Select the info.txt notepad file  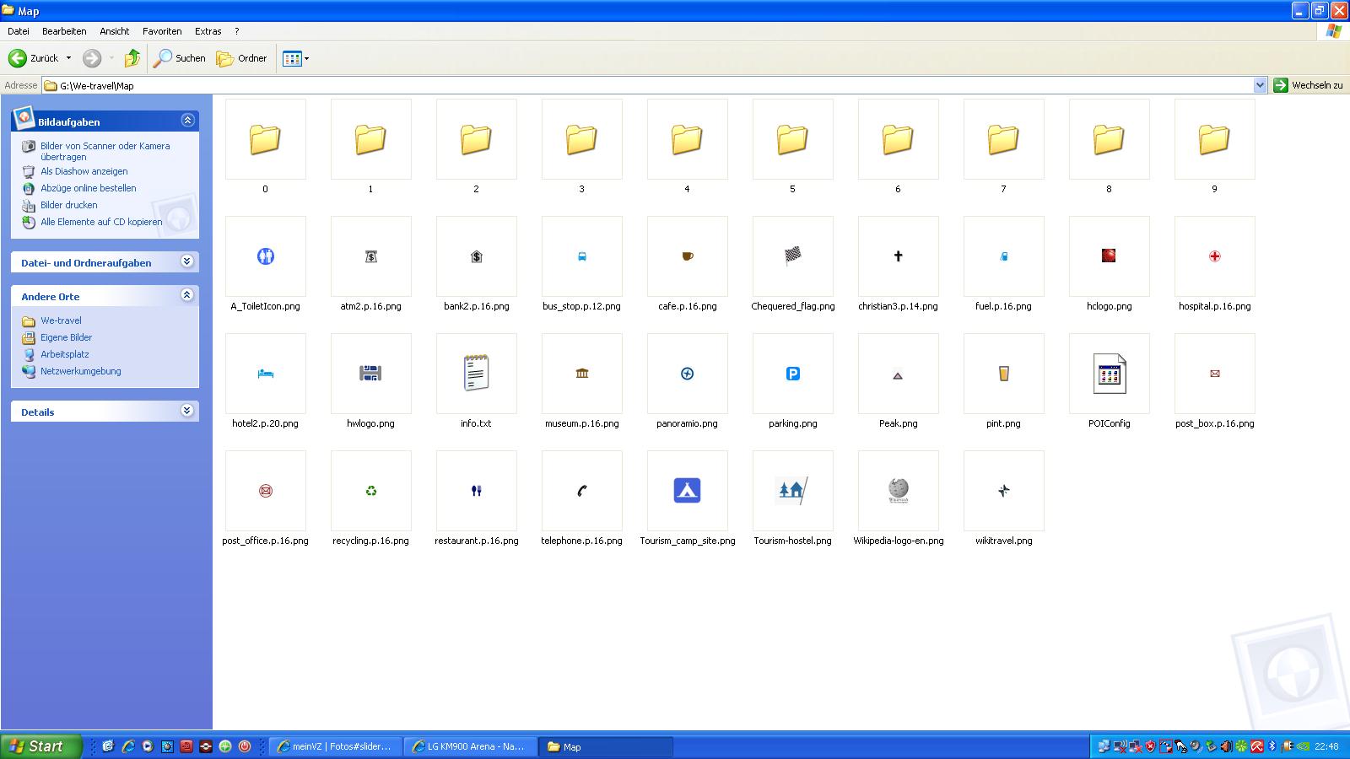point(477,374)
